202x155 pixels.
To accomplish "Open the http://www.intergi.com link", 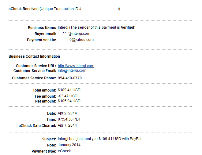I will [76, 66].
